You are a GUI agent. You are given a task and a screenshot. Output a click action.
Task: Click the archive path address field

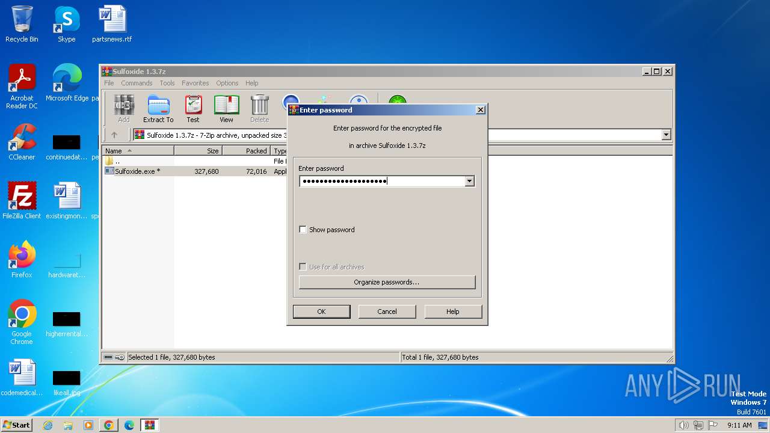(x=397, y=135)
